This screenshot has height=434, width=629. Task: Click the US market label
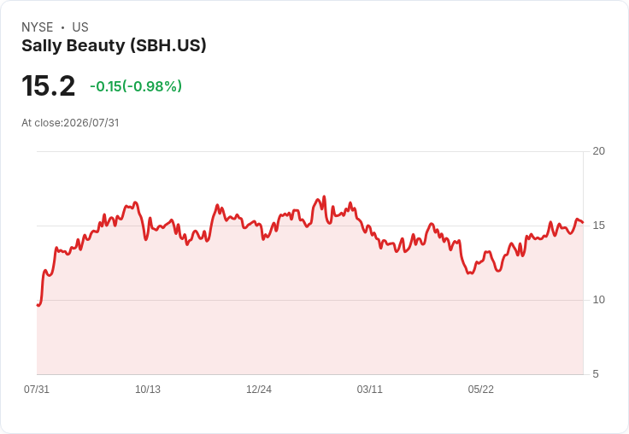click(x=80, y=27)
